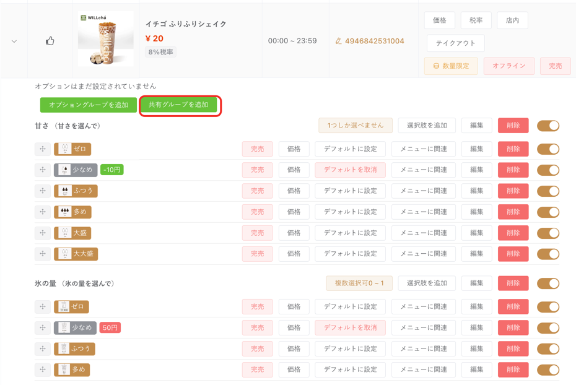Viewport: 576px width, 385px height.
Task: Click the 共有グループを追加 button
Action: 180,105
